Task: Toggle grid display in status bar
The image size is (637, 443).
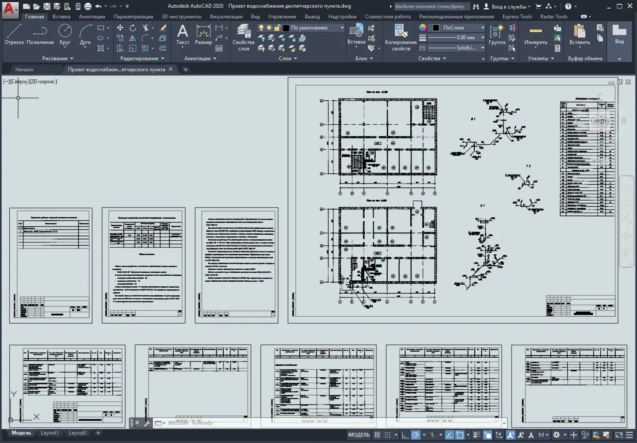Action: [x=377, y=435]
